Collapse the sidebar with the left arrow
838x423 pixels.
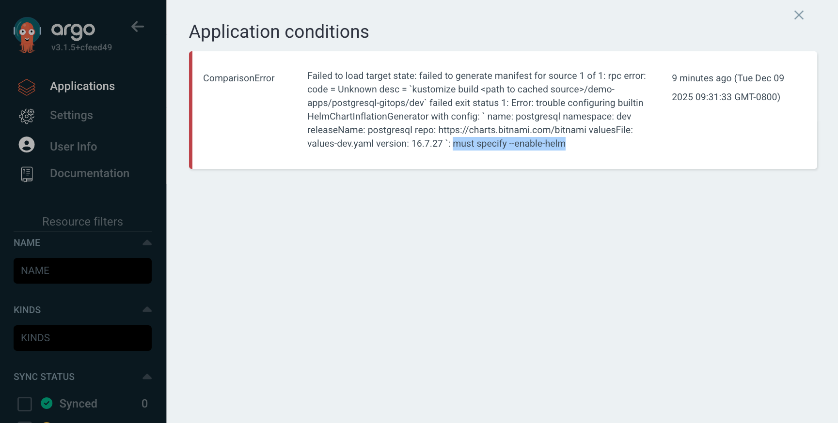(138, 27)
